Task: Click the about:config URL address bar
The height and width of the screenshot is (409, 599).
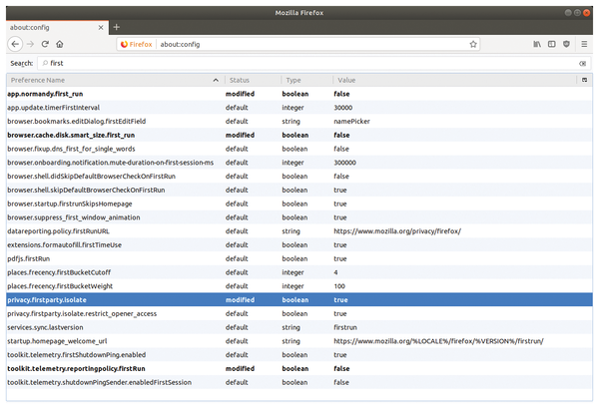Action: (311, 44)
